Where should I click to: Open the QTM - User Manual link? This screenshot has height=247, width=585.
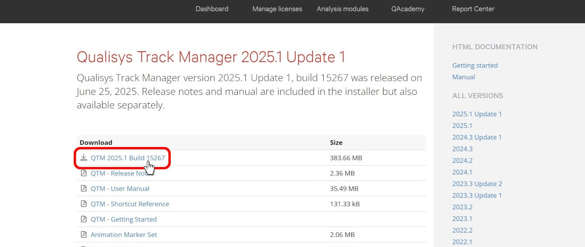point(120,188)
